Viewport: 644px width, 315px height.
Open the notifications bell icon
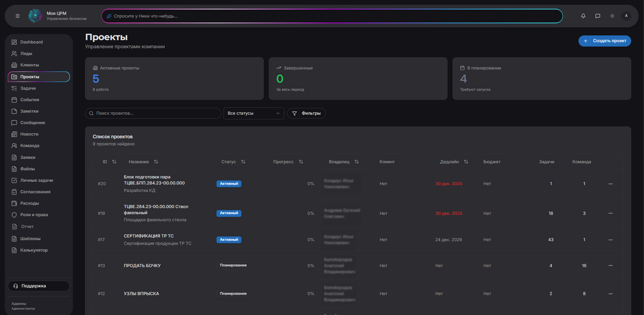583,16
